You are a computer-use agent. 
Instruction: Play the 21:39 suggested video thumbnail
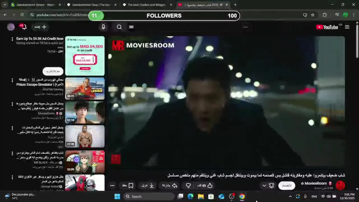tap(85, 137)
